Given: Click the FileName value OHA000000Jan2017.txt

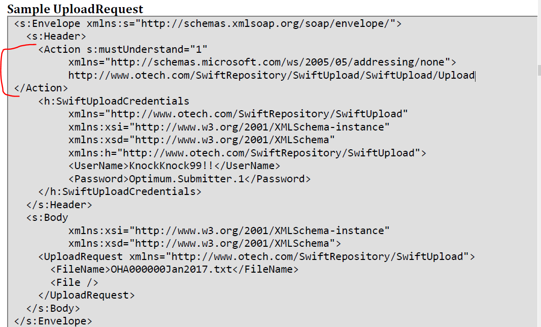Looking at the screenshot, I should [172, 269].
